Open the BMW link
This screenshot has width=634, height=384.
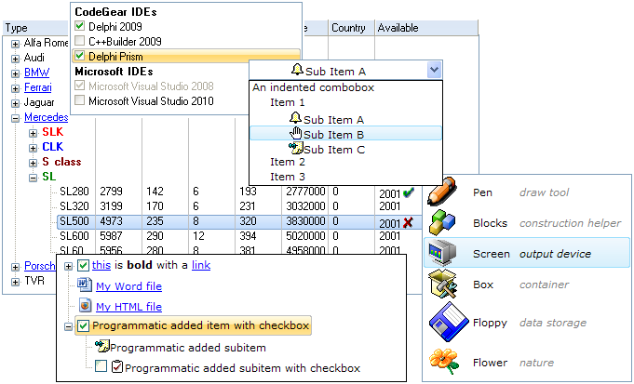[x=37, y=73]
